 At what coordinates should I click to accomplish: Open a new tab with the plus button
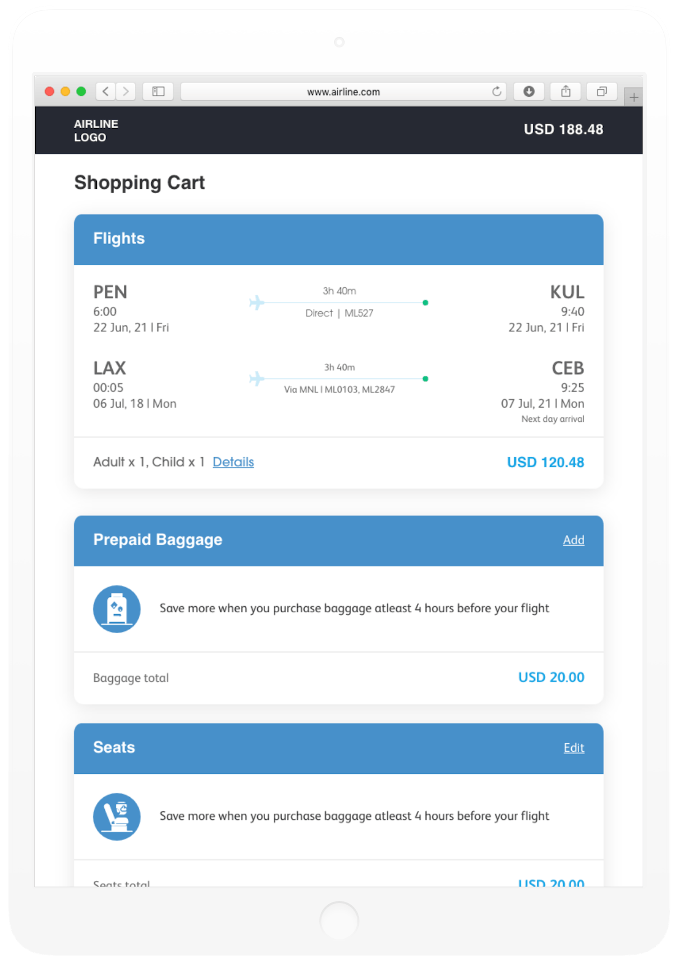click(x=634, y=97)
